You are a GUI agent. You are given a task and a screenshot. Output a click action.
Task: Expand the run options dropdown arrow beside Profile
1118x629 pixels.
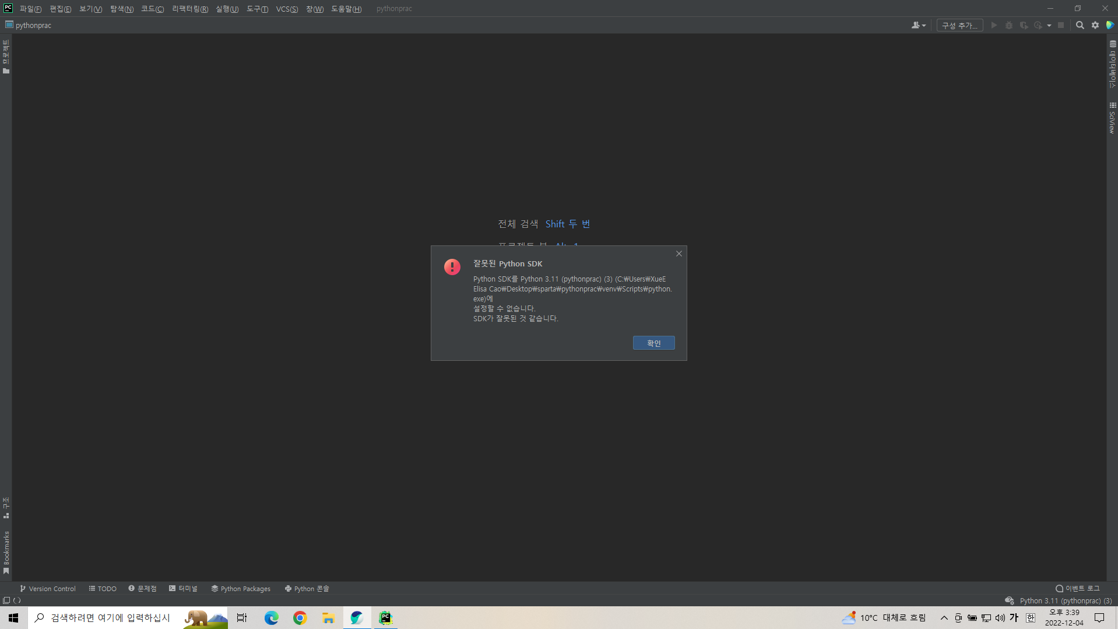tap(1049, 25)
